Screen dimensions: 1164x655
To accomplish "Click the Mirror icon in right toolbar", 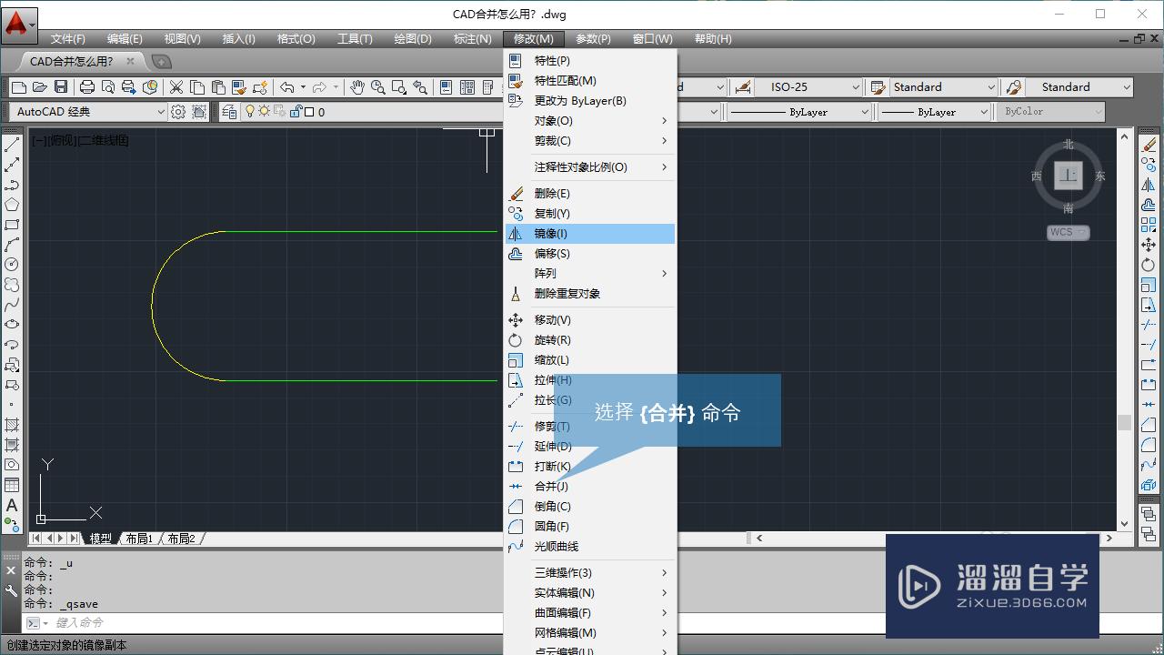I will tap(1149, 185).
